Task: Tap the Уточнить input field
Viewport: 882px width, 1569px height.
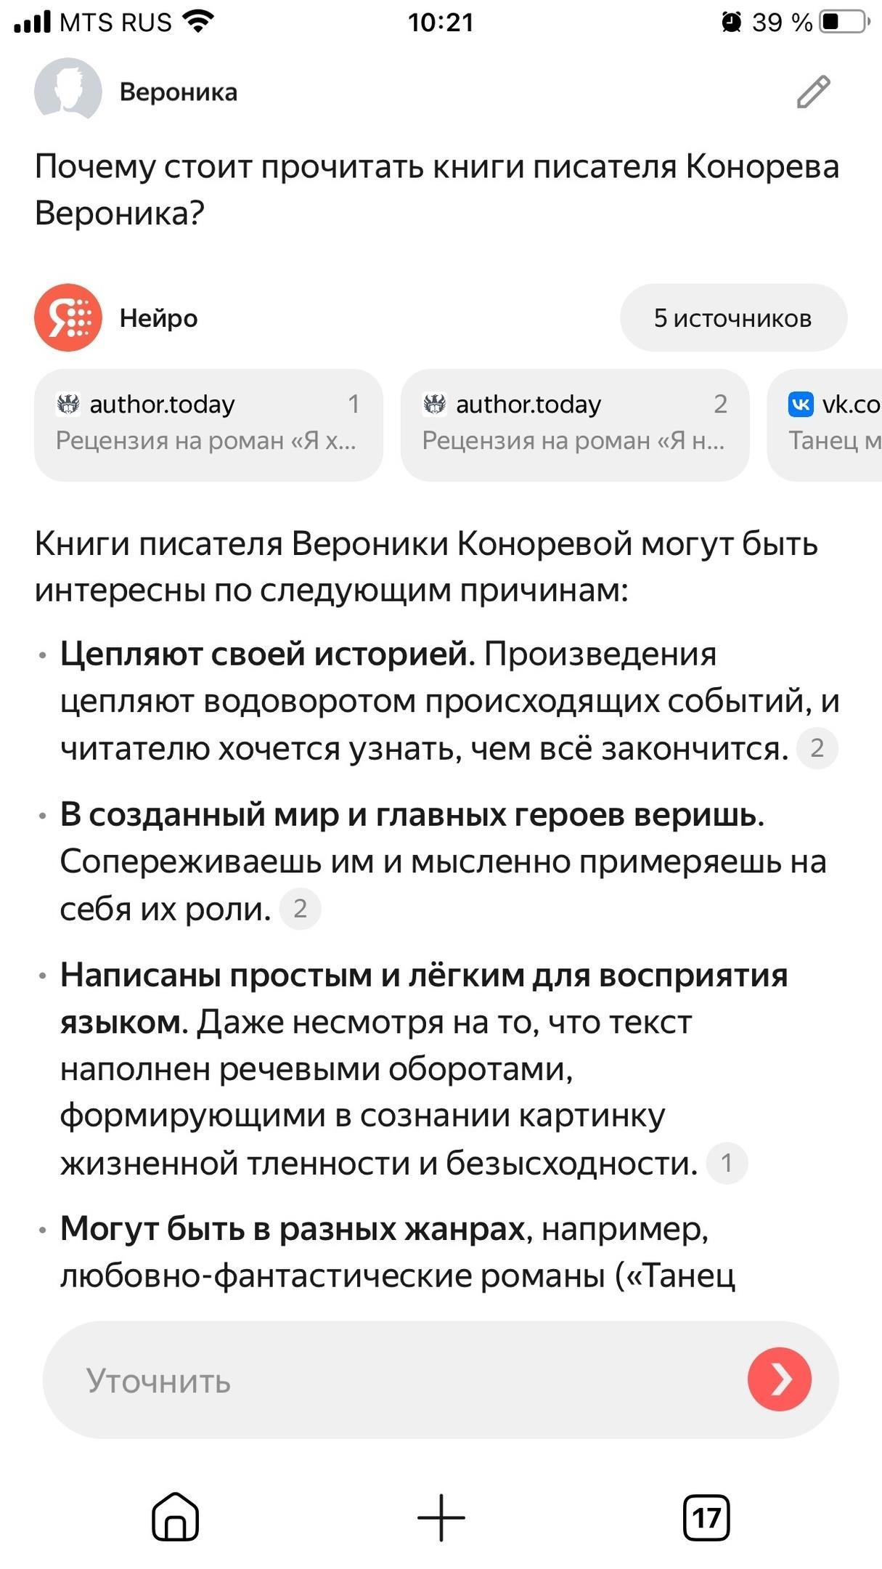Action: (x=392, y=1379)
